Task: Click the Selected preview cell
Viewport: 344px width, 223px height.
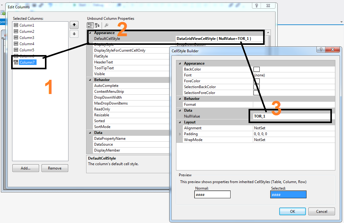Action: [x=288, y=195]
